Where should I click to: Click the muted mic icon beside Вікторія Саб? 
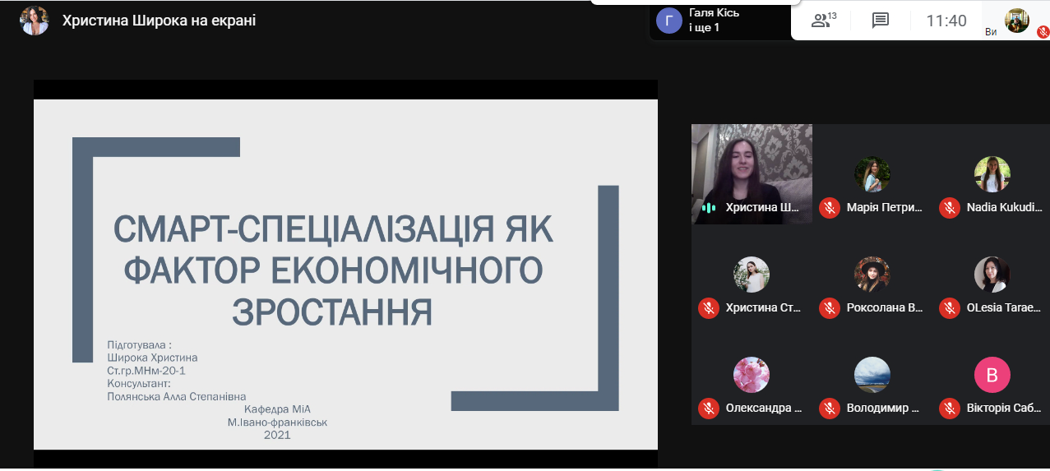coord(950,409)
